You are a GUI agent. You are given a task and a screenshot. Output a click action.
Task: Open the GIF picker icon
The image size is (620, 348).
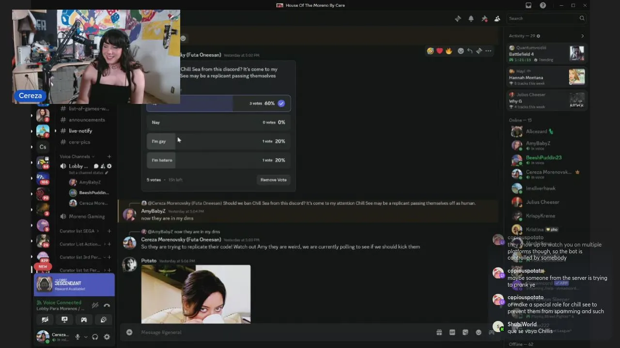coord(452,332)
